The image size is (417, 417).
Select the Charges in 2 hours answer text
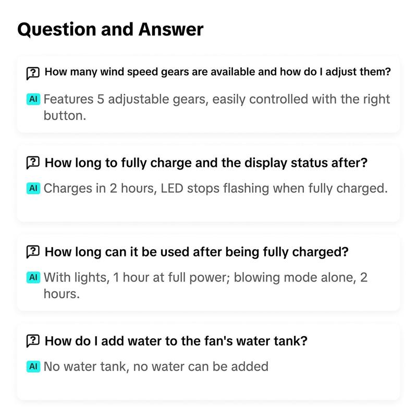(215, 188)
